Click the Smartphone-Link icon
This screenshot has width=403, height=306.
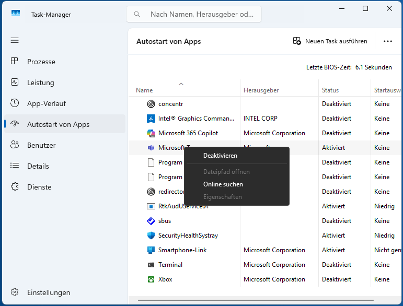tap(151, 250)
